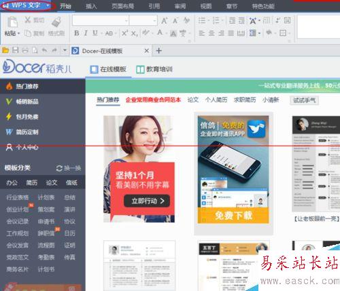This screenshot has width=340, height=291.
Task: Expand the WPS 文字 application menu
Action: [x=28, y=5]
